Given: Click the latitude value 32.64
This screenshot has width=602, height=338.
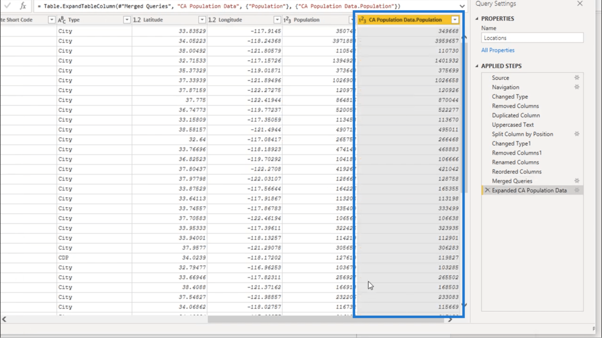Looking at the screenshot, I should click(197, 139).
